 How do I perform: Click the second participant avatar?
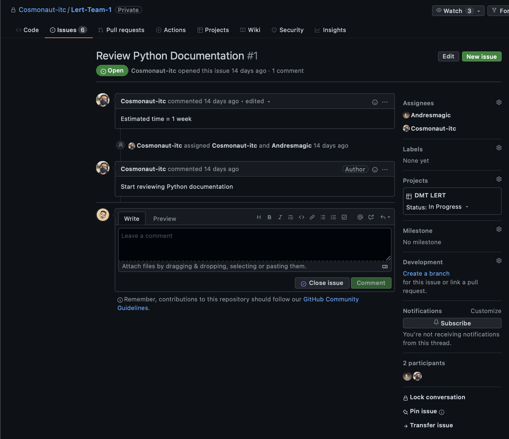pos(417,376)
